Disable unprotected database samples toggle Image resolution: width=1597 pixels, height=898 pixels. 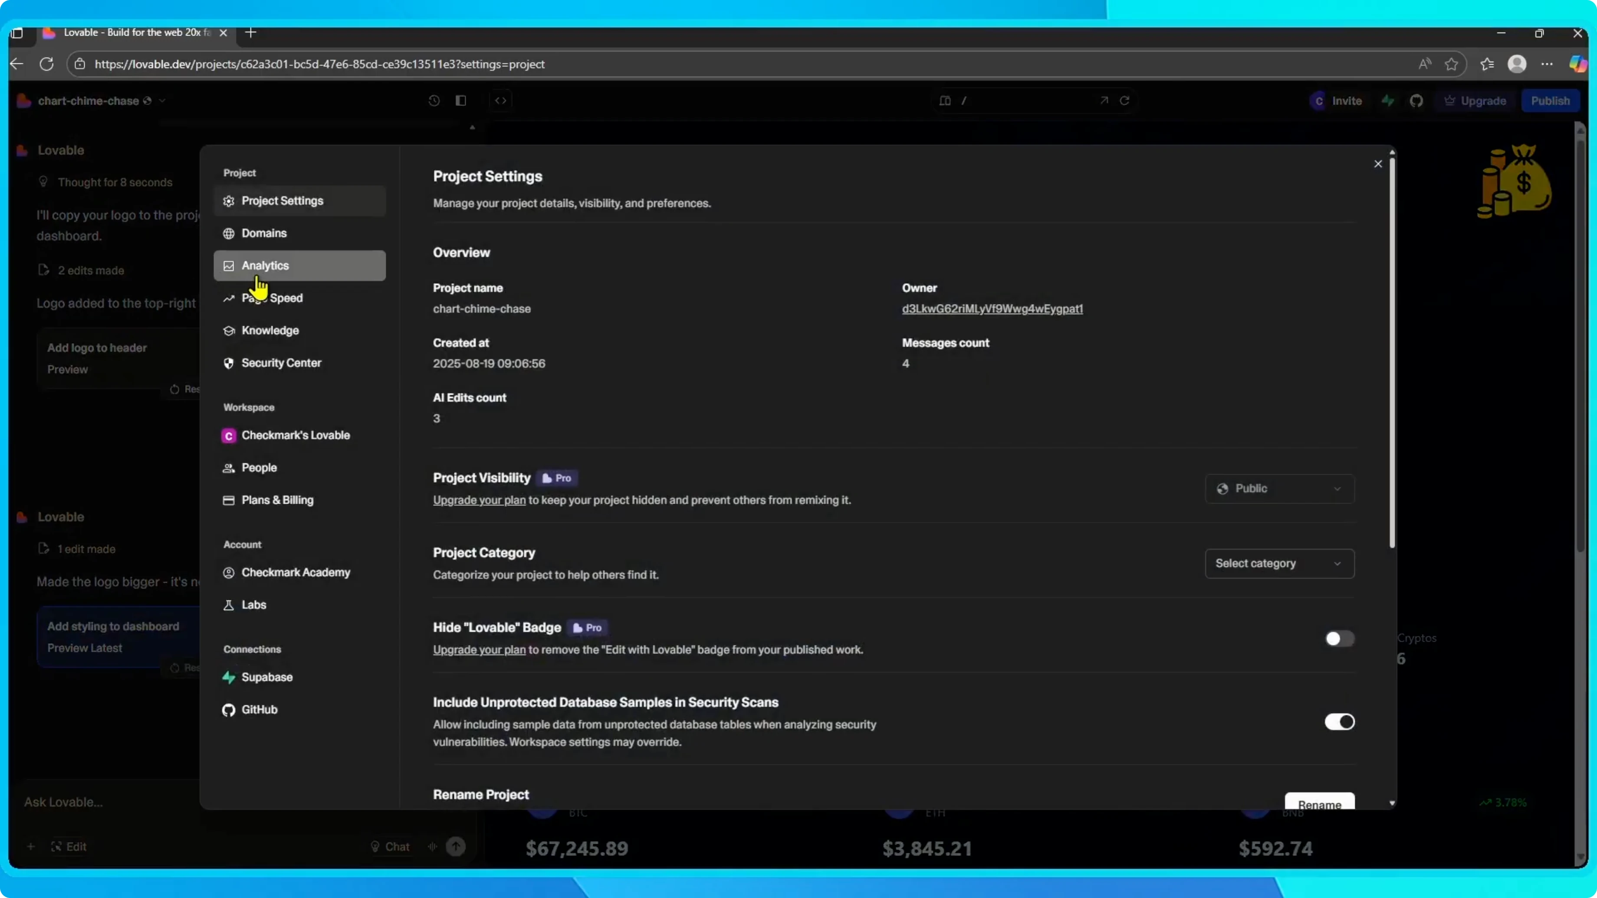pyautogui.click(x=1339, y=721)
